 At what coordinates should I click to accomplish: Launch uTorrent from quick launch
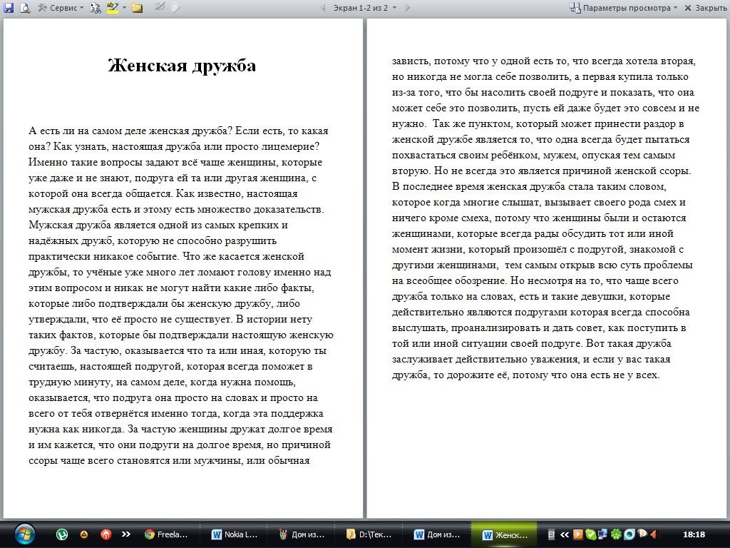pos(61,534)
